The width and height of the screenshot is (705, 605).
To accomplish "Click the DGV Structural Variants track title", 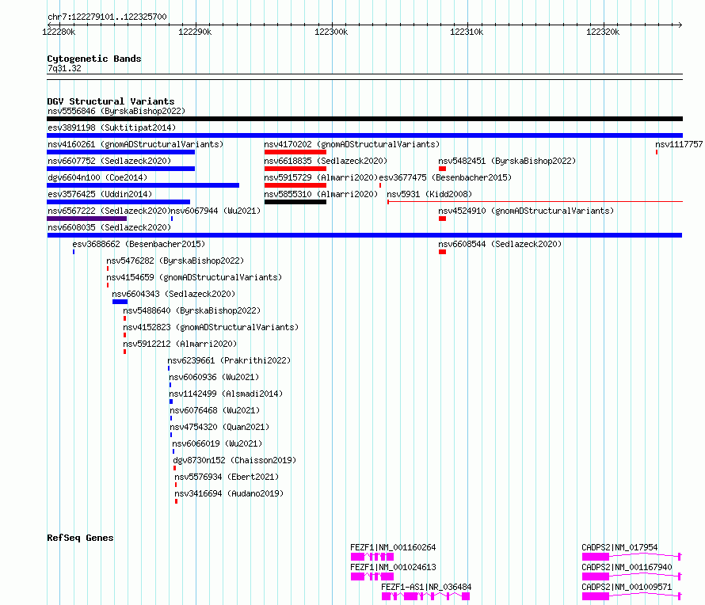I will click(x=111, y=101).
